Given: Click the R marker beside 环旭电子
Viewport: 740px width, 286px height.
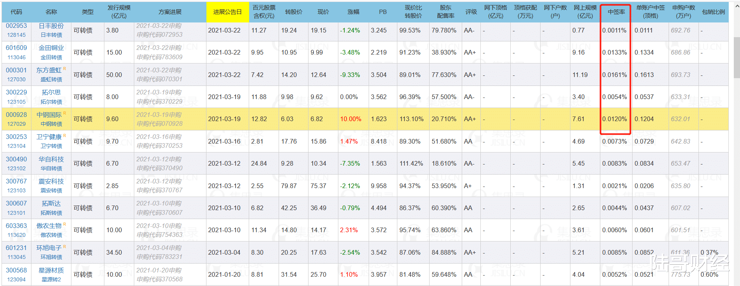Looking at the screenshot, I should (64, 247).
